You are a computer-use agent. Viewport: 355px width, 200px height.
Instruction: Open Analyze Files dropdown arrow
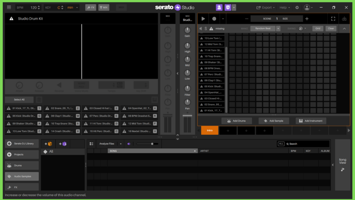click(x=121, y=144)
